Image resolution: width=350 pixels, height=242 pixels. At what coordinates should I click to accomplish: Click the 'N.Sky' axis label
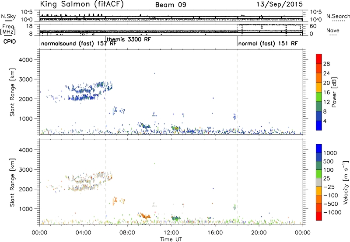pyautogui.click(x=8, y=16)
